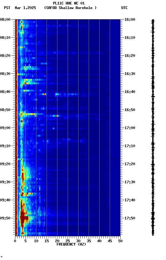166x260 pixels.
Task: Click the seismogram waveform trace
Action: click(x=153, y=128)
